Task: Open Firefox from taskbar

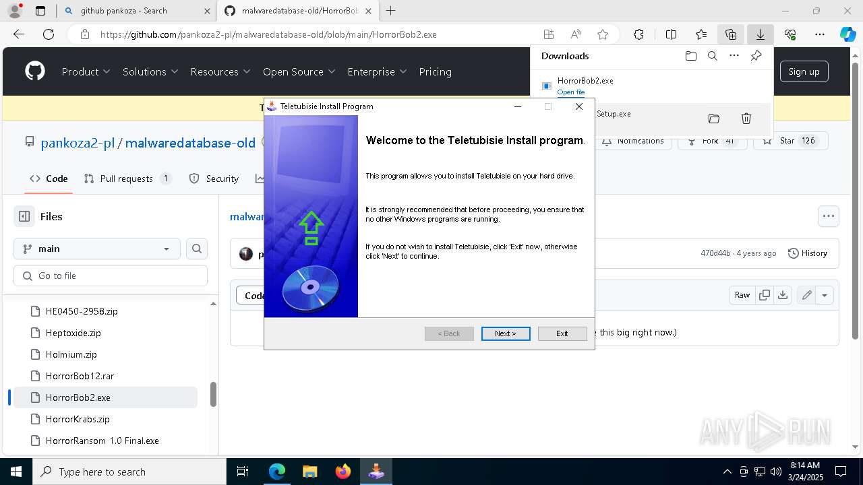Action: (x=343, y=472)
